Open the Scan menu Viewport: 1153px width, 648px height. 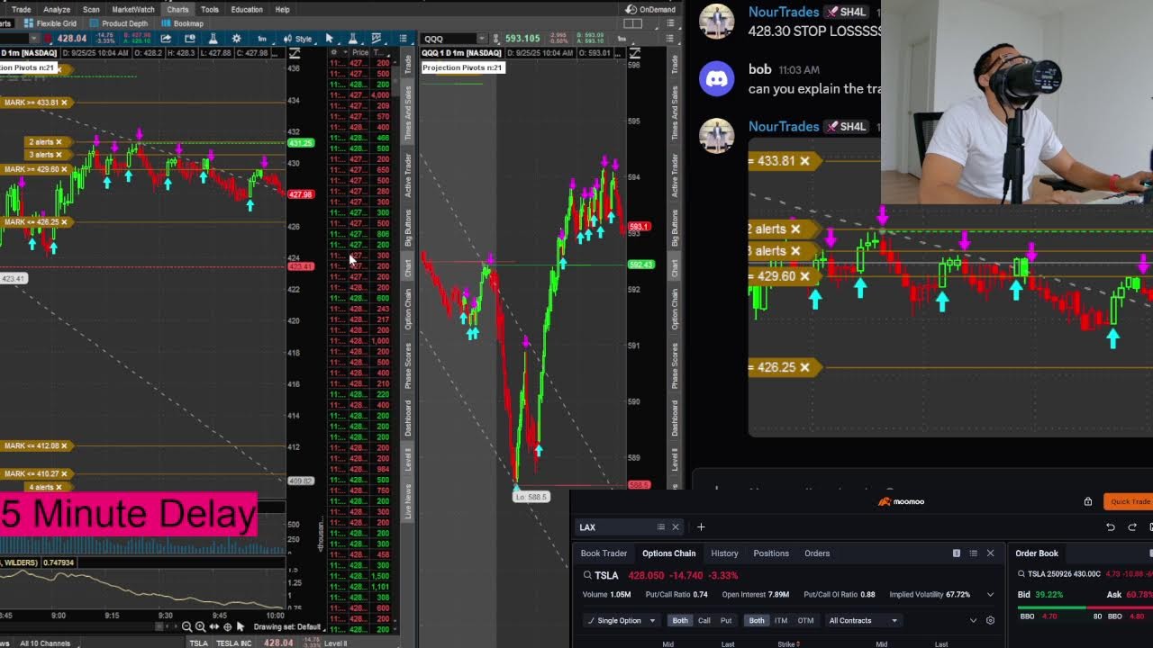(x=91, y=9)
